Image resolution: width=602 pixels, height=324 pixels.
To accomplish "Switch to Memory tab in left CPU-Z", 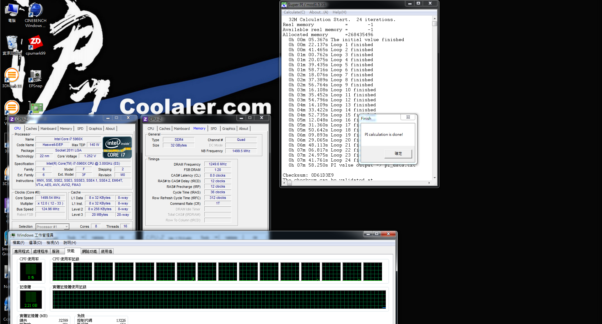I will [66, 129].
